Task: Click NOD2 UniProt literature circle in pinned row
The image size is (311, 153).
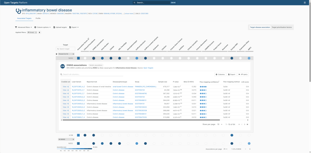Action: [x=137, y=58]
